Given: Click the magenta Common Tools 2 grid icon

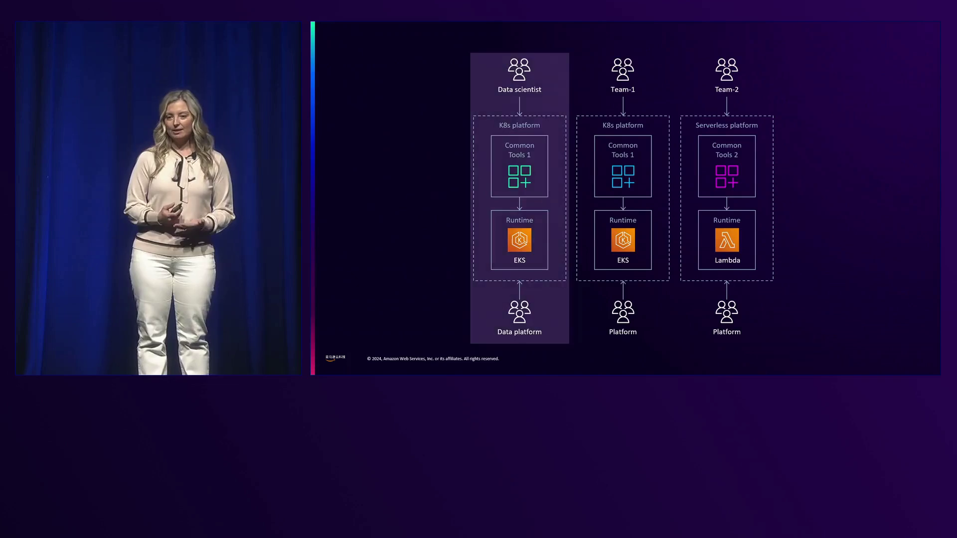Looking at the screenshot, I should 726,176.
